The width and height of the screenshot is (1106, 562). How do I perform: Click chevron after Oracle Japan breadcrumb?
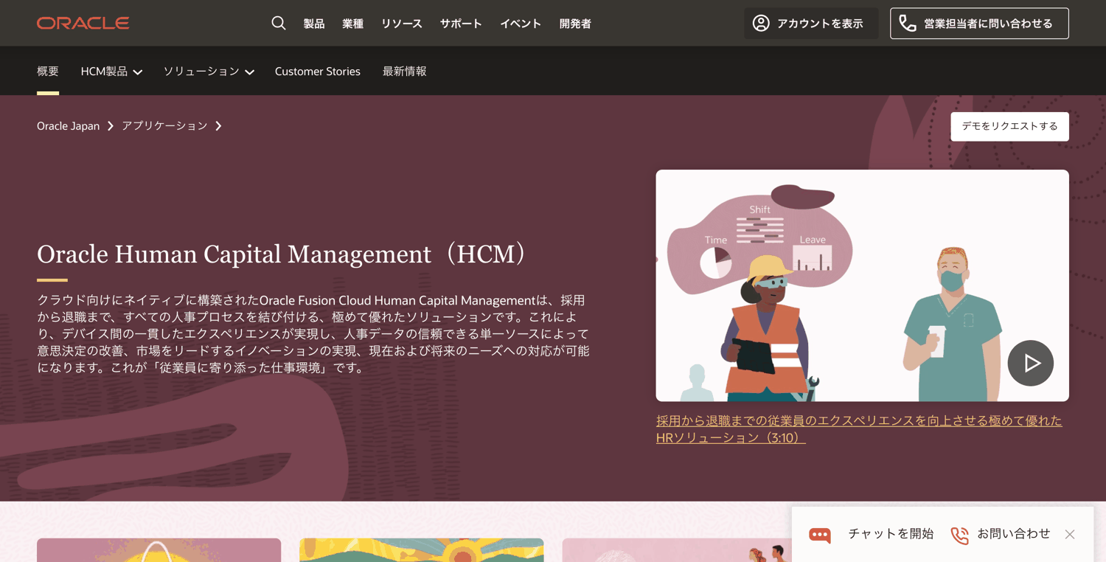coord(111,126)
